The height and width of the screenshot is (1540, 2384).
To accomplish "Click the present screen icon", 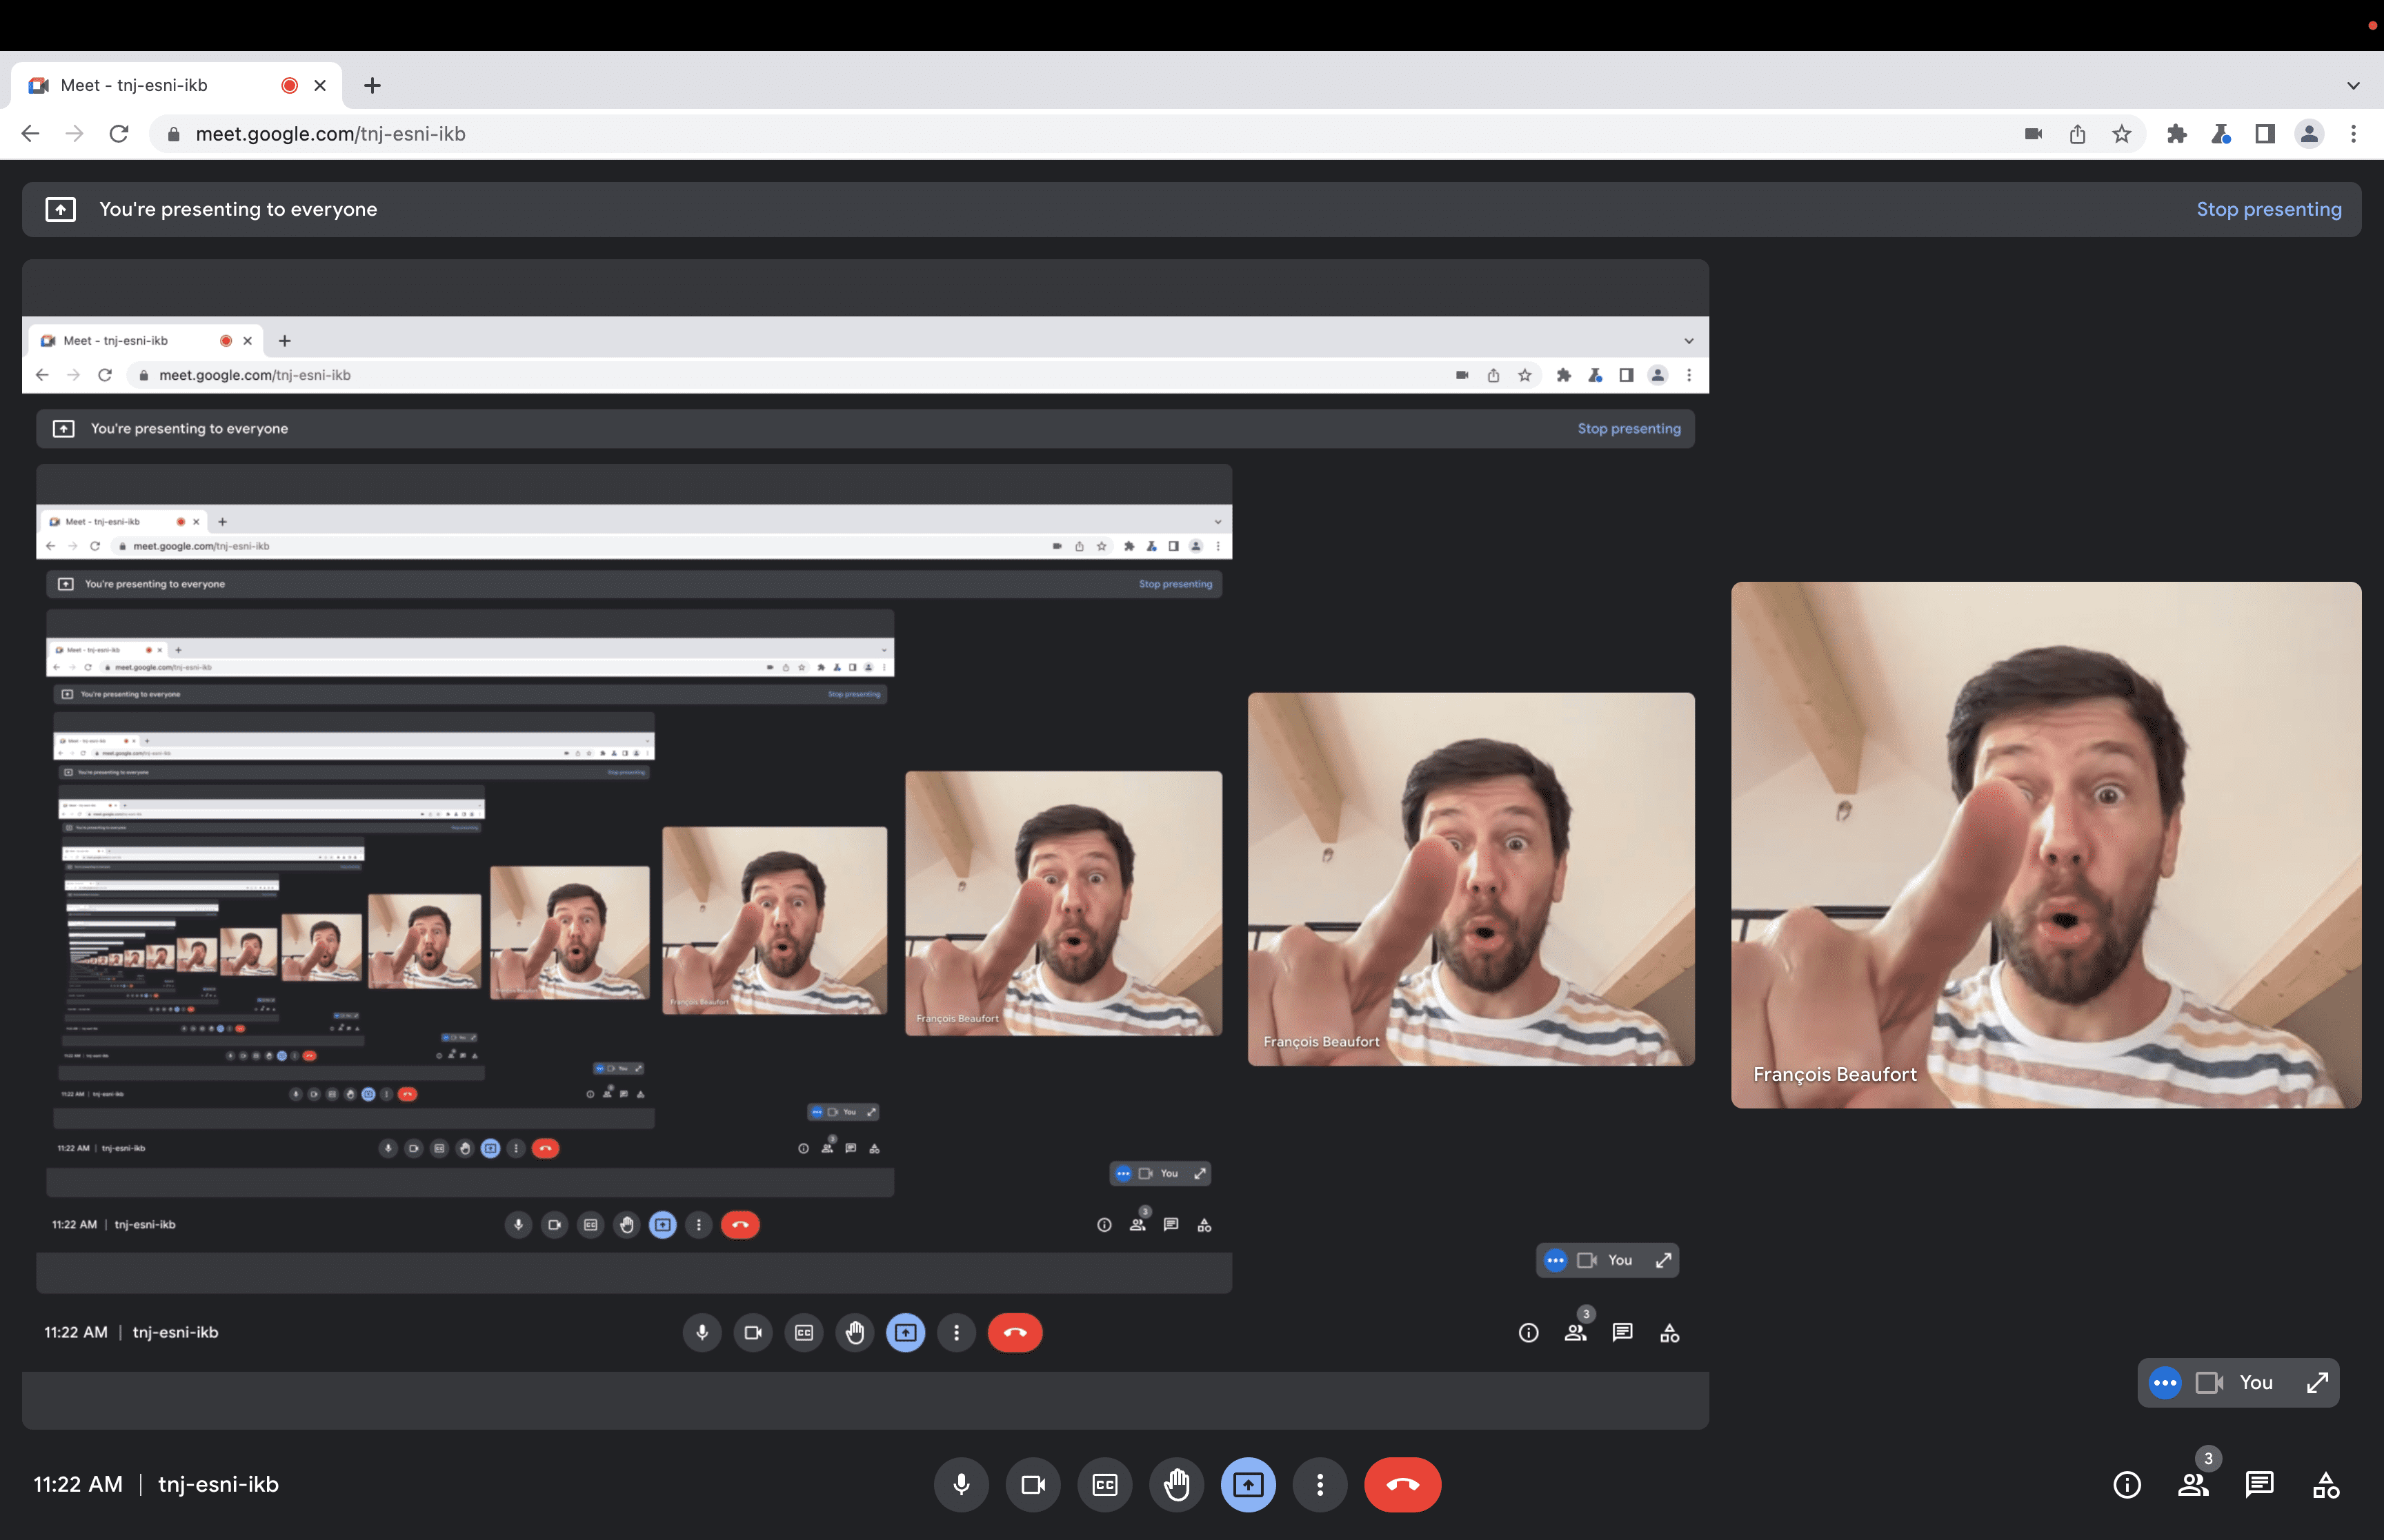I will [x=1248, y=1484].
